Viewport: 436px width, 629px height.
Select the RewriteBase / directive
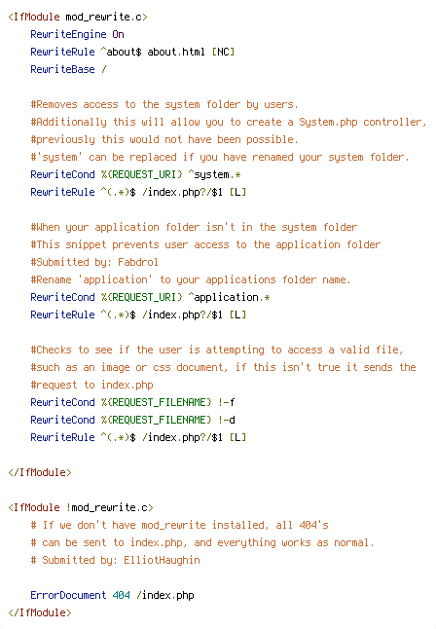pos(68,69)
